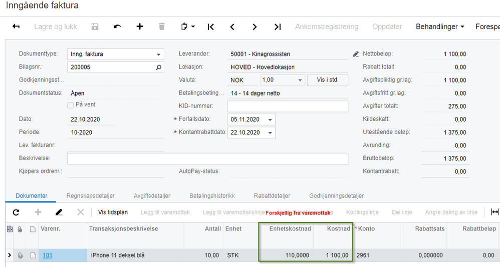Image resolution: width=500 pixels, height=267 pixels.
Task: Go to first record
Action: click(210, 26)
